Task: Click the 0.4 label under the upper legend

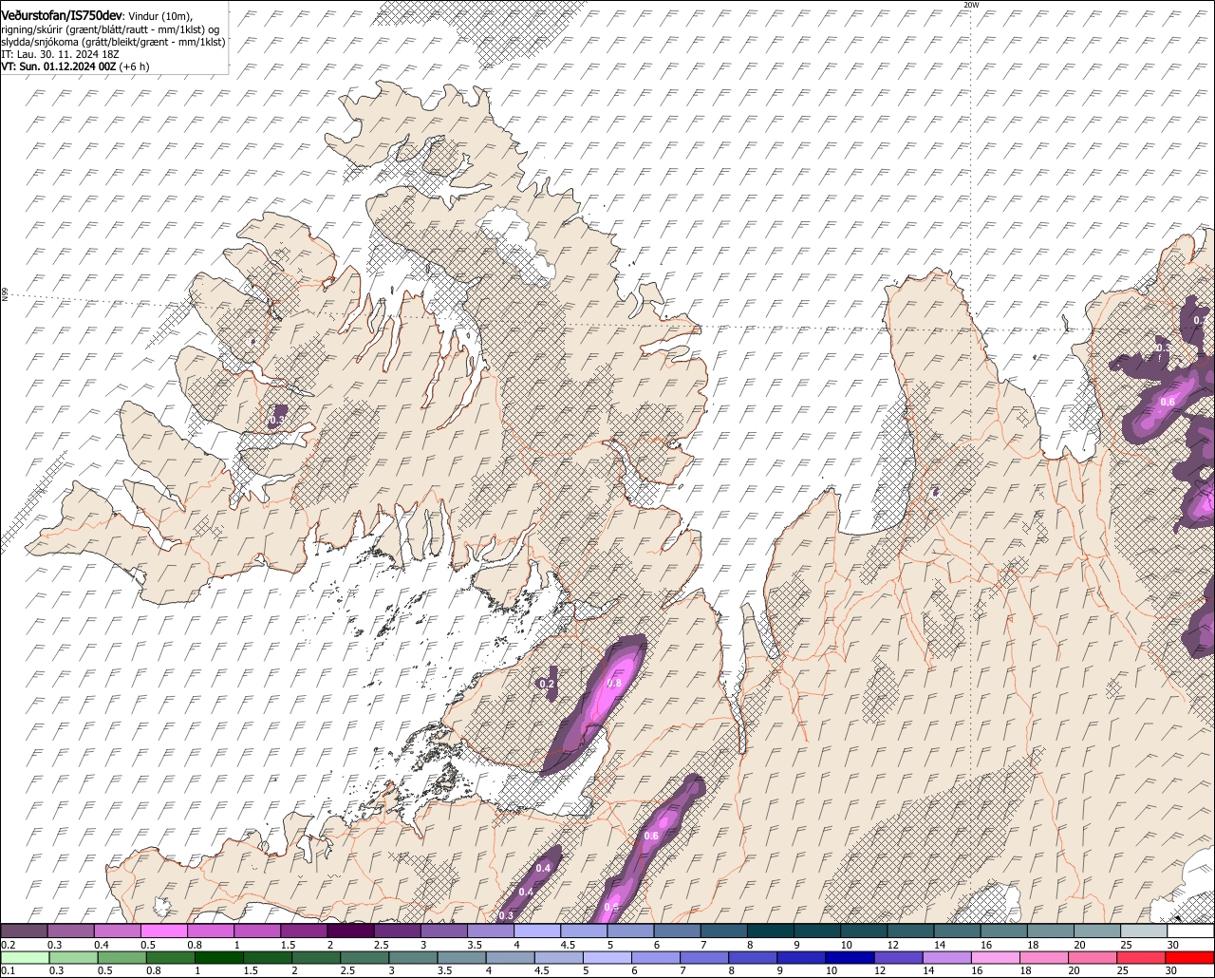Action: point(102,945)
